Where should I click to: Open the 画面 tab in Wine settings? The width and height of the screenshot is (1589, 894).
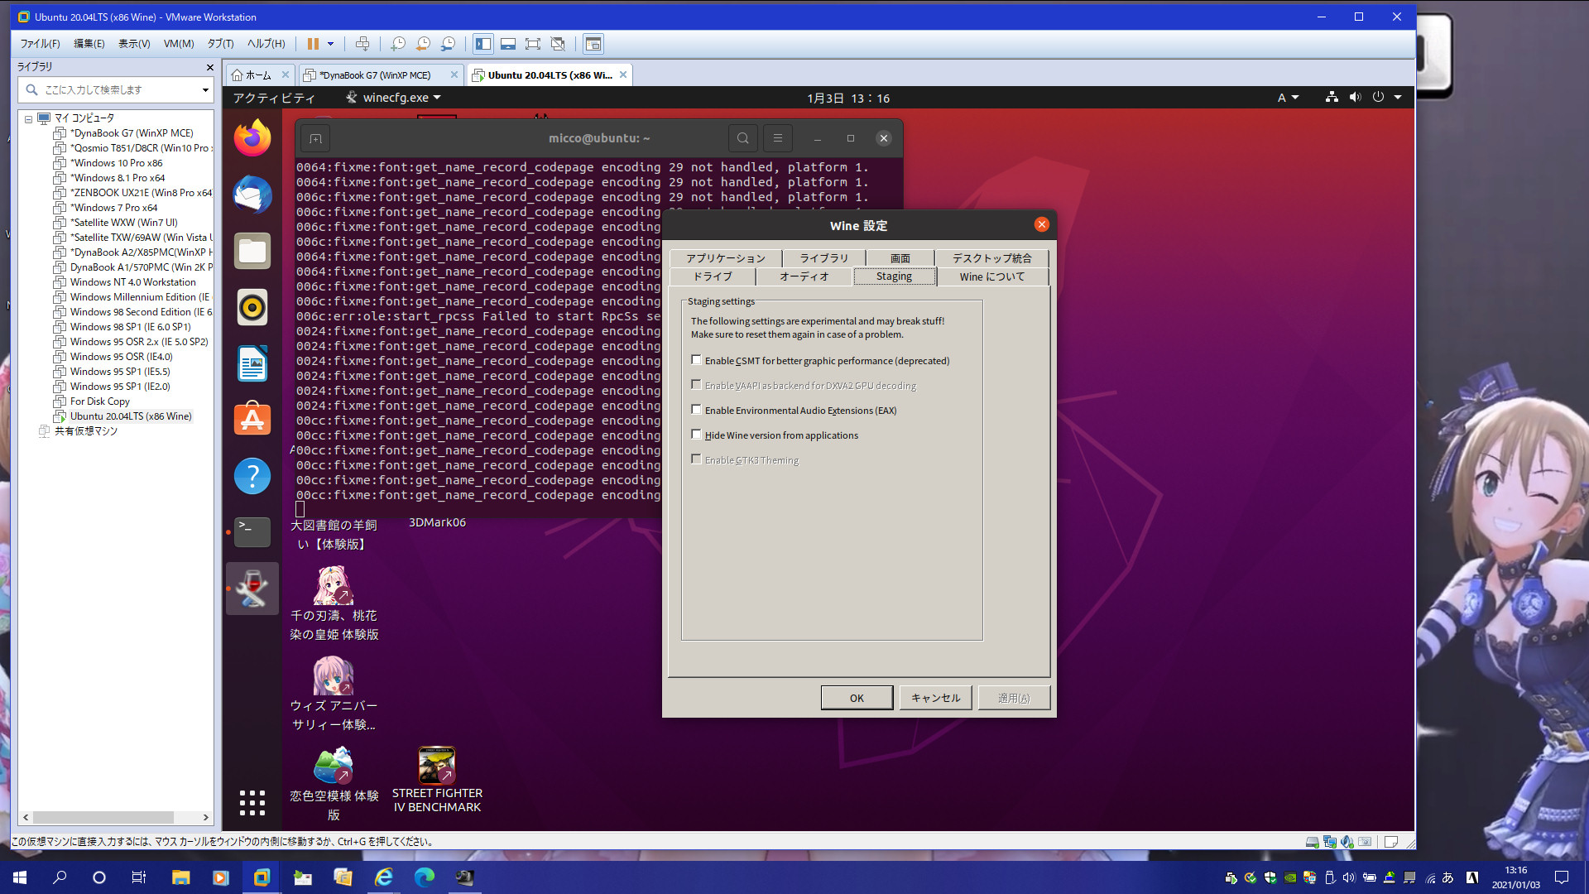pyautogui.click(x=900, y=258)
